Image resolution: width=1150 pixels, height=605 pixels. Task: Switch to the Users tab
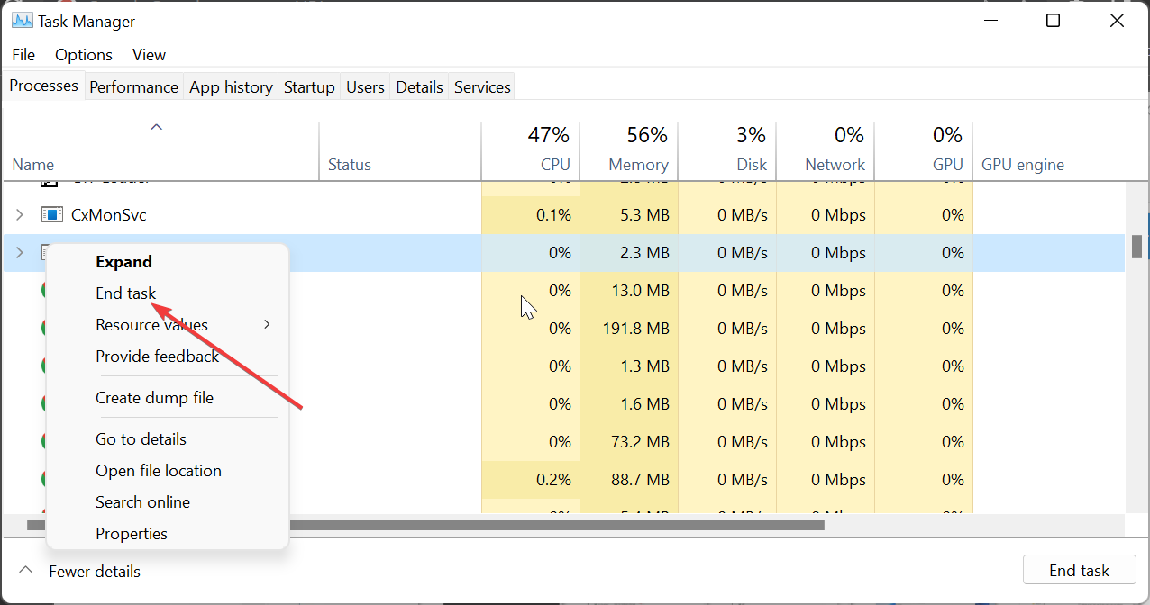click(365, 86)
